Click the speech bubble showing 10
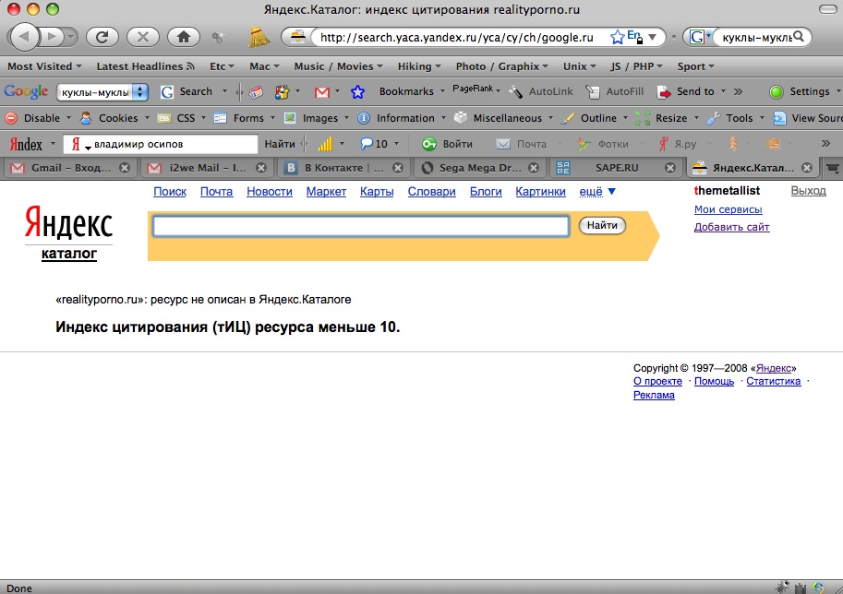Image resolution: width=843 pixels, height=594 pixels. 374,144
